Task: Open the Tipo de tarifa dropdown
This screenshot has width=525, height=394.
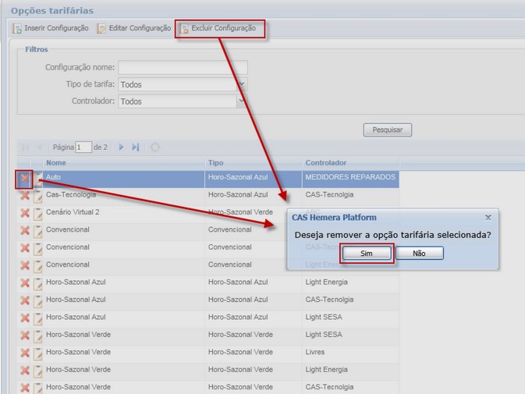Action: click(242, 84)
